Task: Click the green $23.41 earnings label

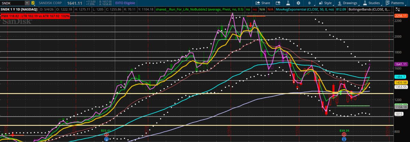Action: (x=106, y=130)
